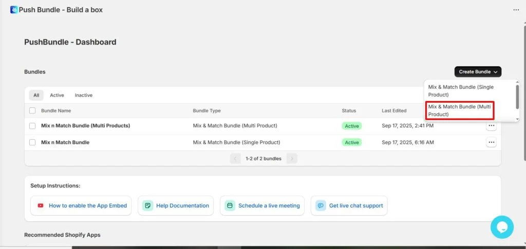Expand the Create Bundle dropdown

[478, 72]
